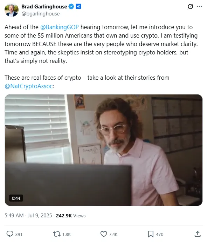Click the post timestamp 5:49 AM · Jul 9, 2025
This screenshot has height=243, width=207.
tap(28, 216)
